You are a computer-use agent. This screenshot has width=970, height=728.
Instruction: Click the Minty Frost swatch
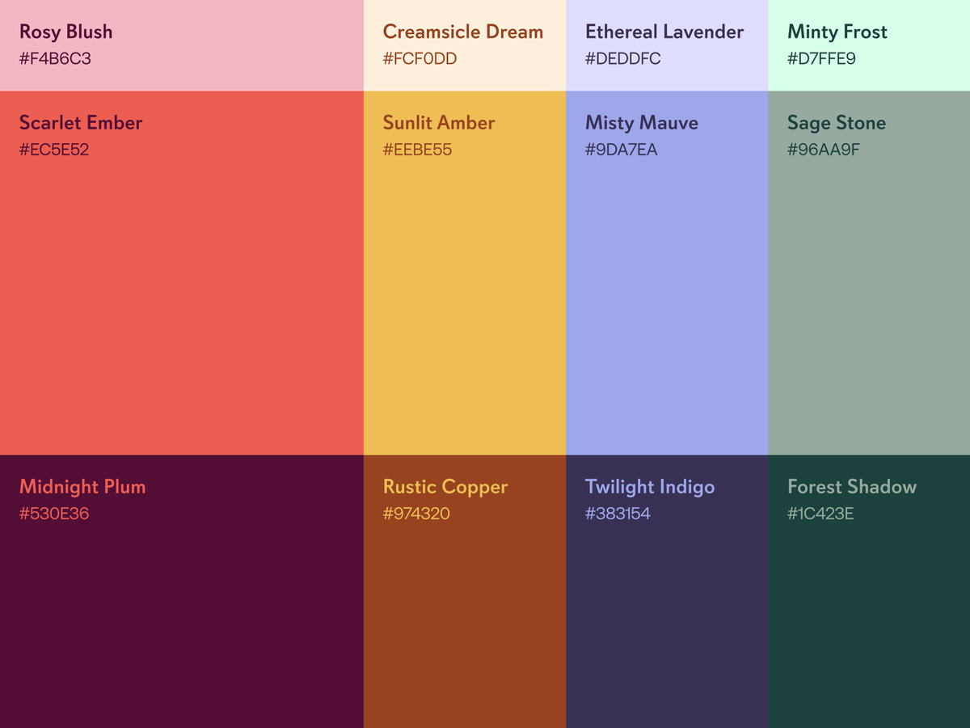(x=869, y=45)
